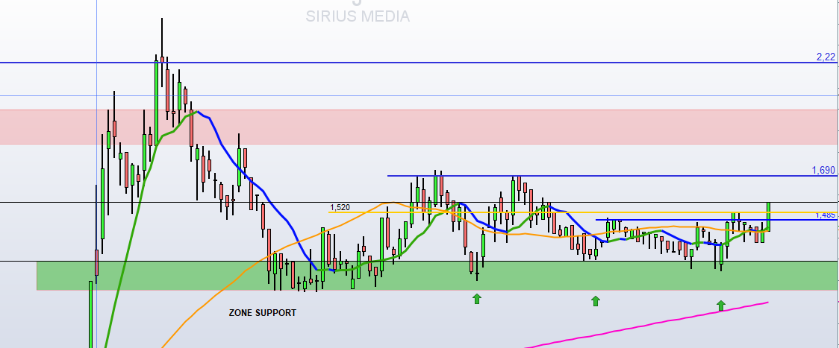Select the green support zone rectangle
Image resolution: width=839 pixels, height=348 pixels.
click(437, 276)
